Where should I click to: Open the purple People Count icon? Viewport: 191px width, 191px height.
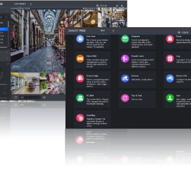[x=125, y=59]
